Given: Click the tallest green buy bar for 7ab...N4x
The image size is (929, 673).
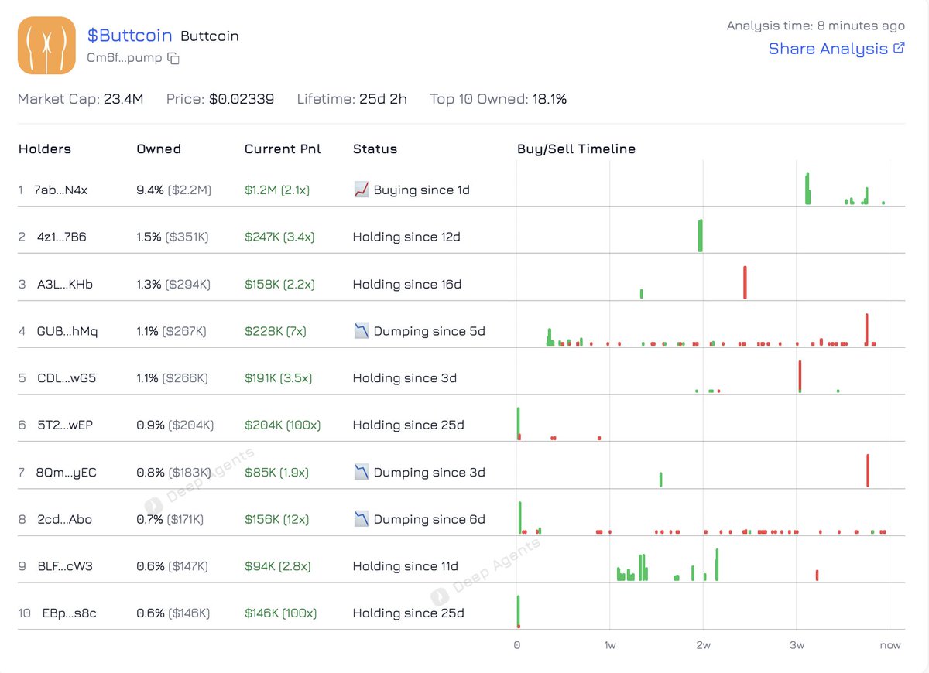Looking at the screenshot, I should (807, 188).
